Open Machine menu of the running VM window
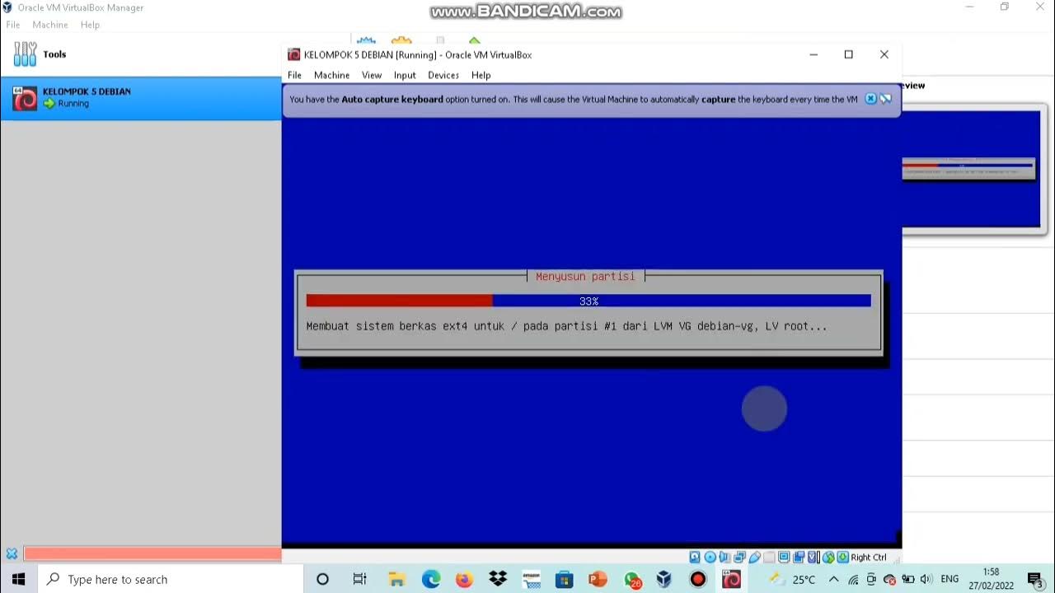Viewport: 1055px width, 593px height. coord(331,75)
